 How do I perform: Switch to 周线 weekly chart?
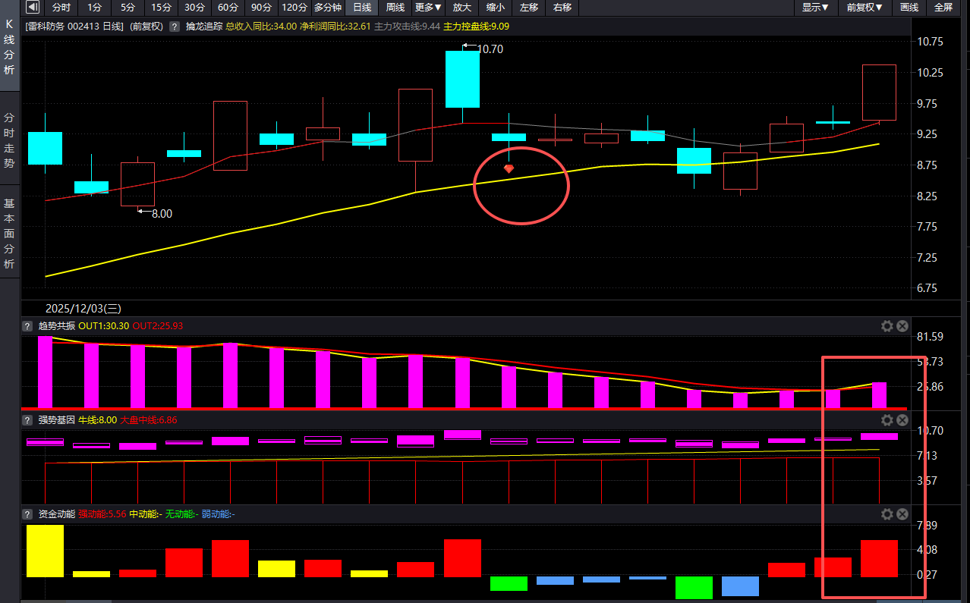click(395, 8)
